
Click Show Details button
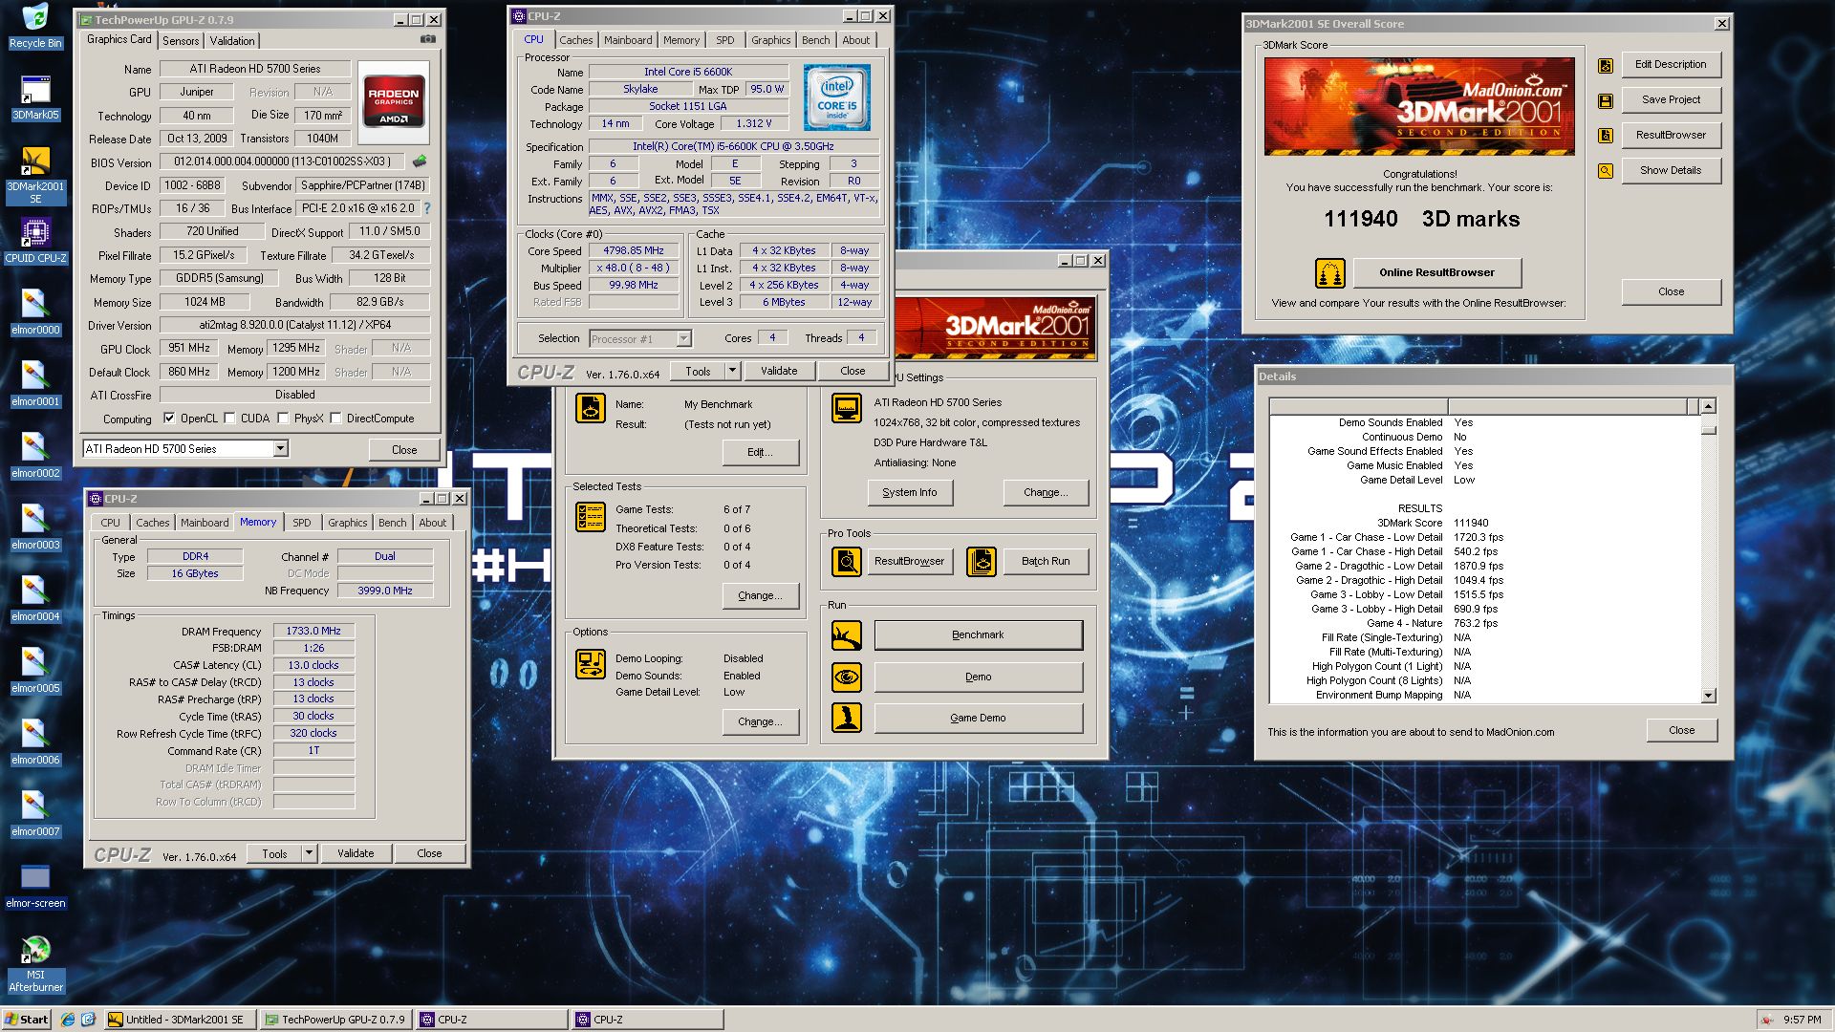pyautogui.click(x=1671, y=171)
